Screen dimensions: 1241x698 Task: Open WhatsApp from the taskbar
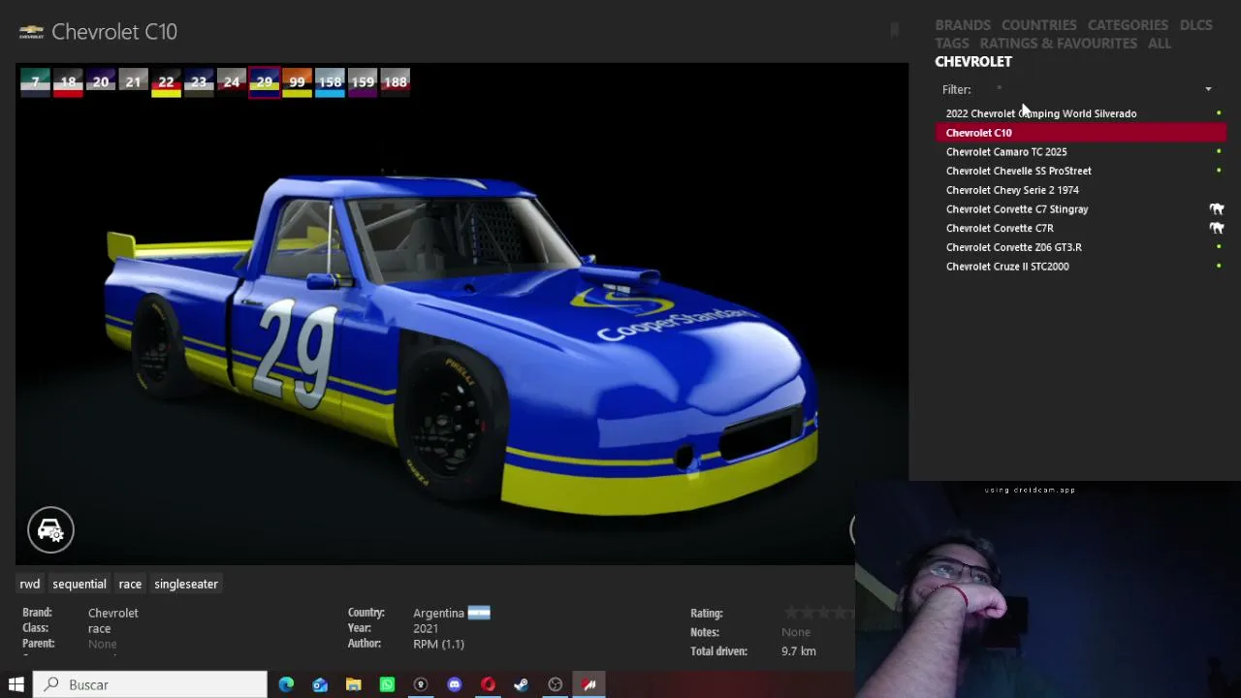[x=387, y=684]
